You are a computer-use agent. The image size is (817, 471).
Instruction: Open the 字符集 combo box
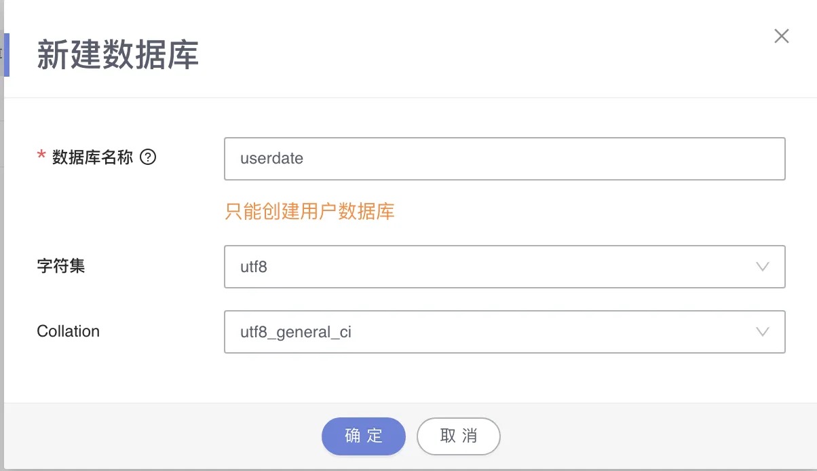(504, 267)
